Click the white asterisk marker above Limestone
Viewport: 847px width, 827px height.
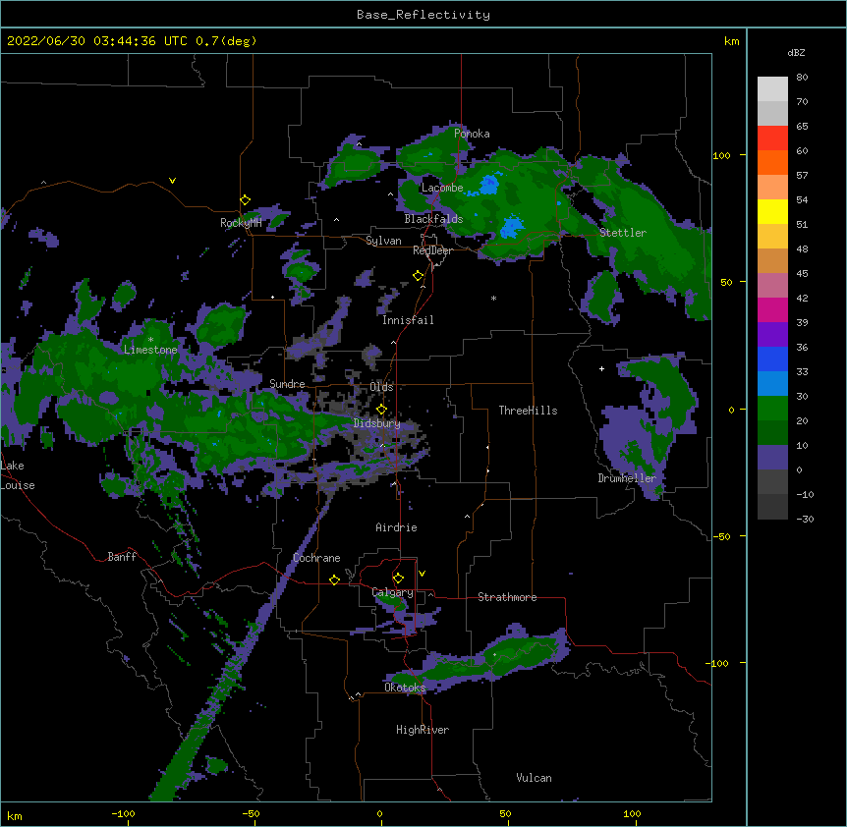(x=150, y=340)
